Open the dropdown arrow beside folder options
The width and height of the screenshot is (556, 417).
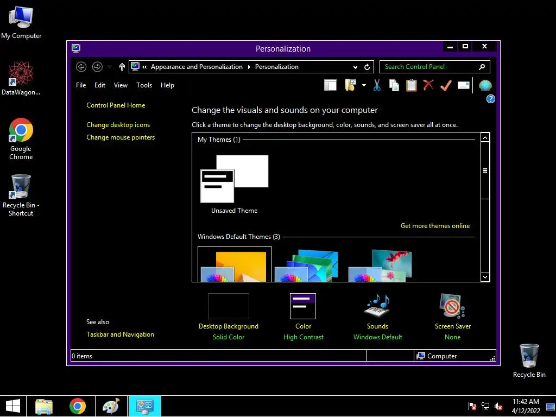pos(364,85)
